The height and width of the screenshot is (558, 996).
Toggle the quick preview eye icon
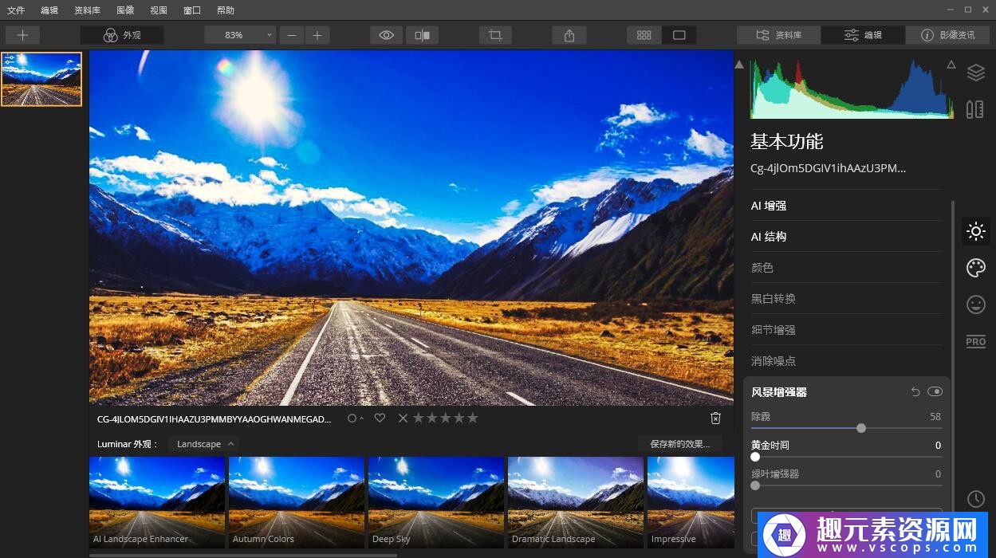click(387, 35)
